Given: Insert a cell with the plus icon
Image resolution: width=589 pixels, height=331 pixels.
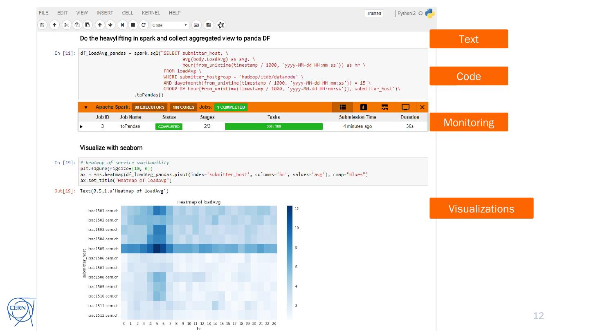Looking at the screenshot, I should pos(54,25).
